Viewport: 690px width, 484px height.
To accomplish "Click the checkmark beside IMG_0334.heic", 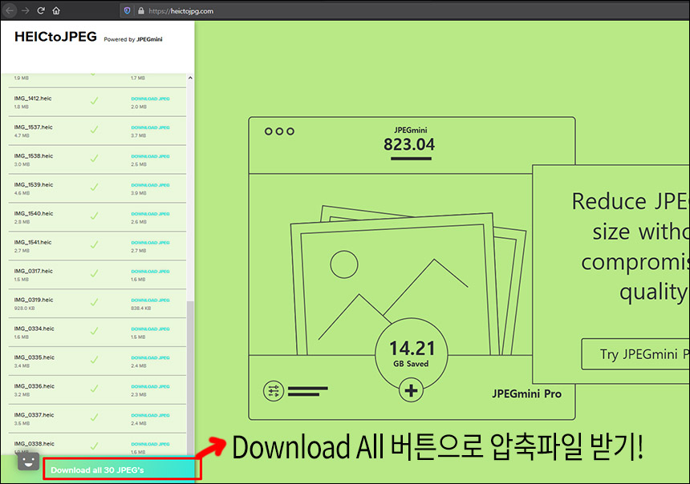I will pos(94,332).
